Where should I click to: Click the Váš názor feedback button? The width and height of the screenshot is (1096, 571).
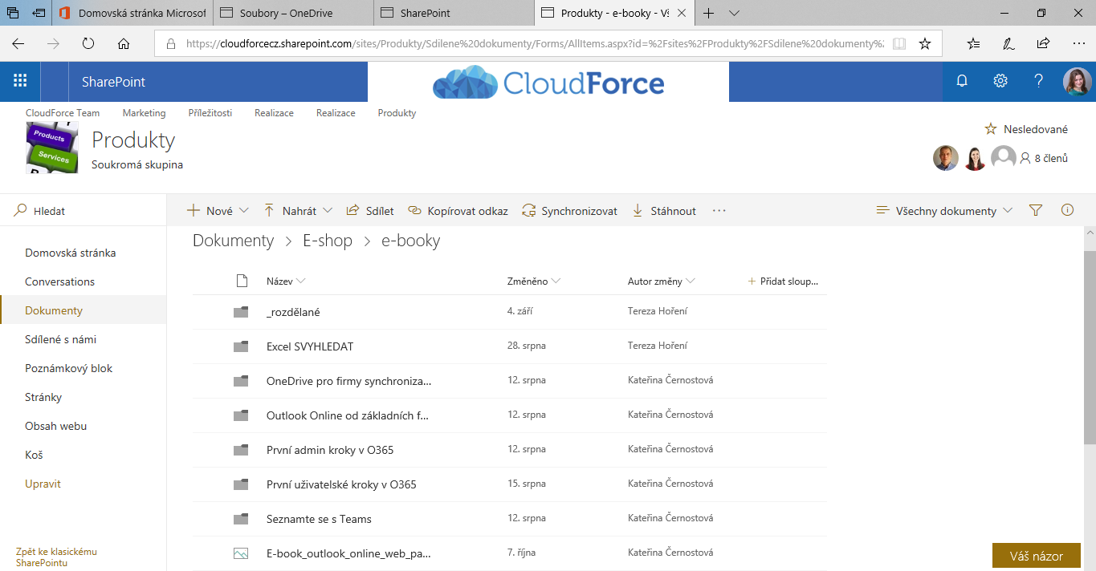click(1036, 556)
